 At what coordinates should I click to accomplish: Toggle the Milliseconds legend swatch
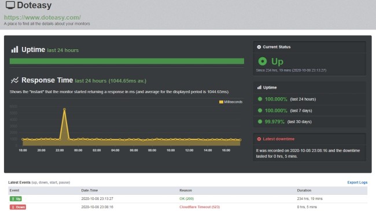click(x=221, y=102)
